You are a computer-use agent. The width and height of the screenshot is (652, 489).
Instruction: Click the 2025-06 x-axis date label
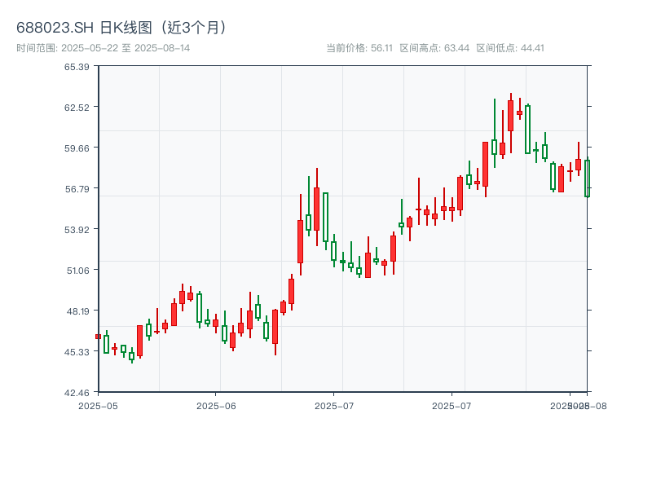[216, 405]
